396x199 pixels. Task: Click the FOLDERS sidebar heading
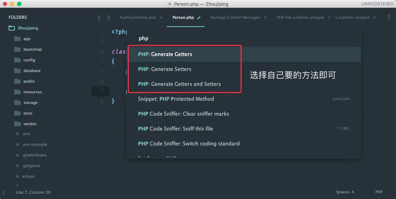pos(18,17)
